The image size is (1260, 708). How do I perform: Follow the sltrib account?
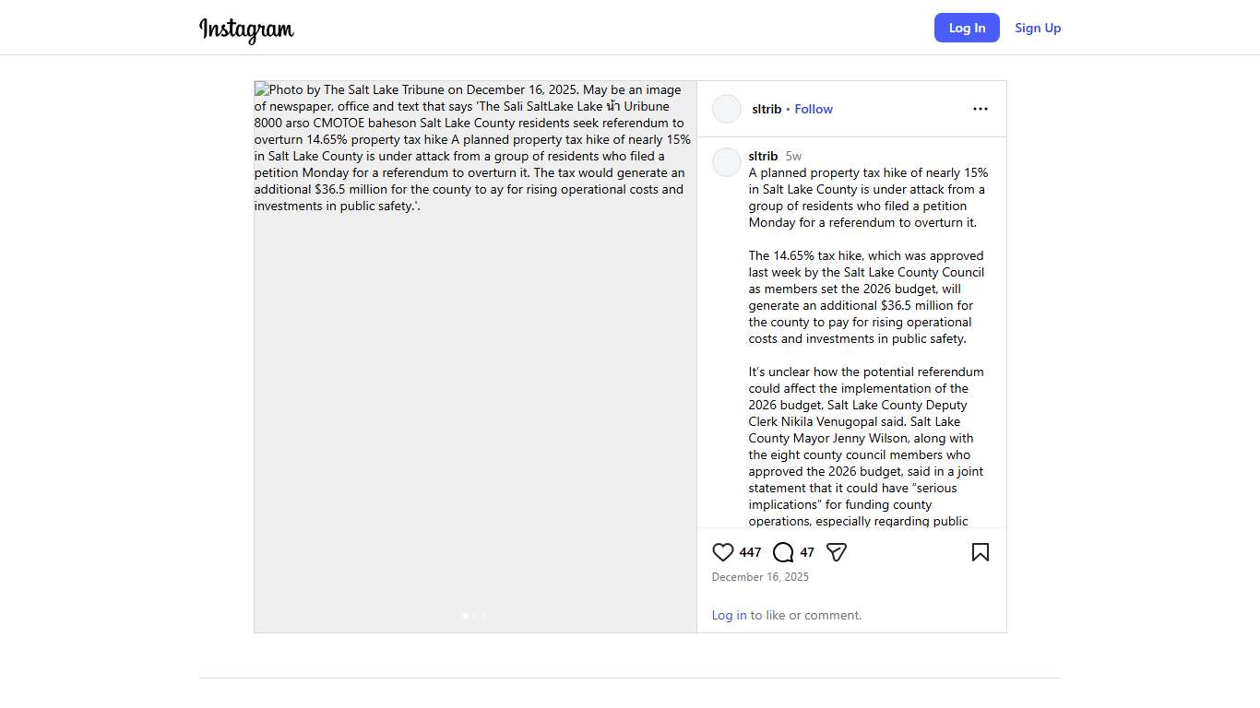tap(814, 109)
